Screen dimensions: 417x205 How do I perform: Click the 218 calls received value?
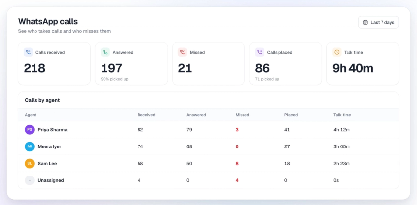tap(35, 68)
